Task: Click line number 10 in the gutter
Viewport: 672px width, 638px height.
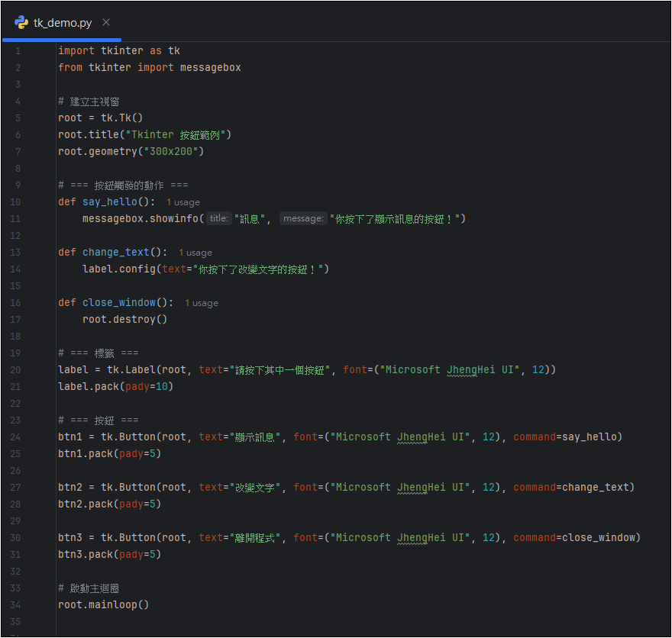Action: coord(17,202)
